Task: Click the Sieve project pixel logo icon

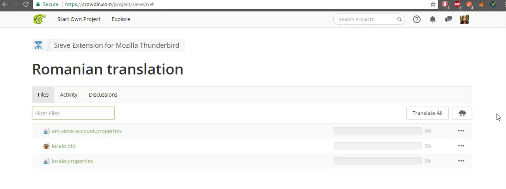Action: click(38, 45)
